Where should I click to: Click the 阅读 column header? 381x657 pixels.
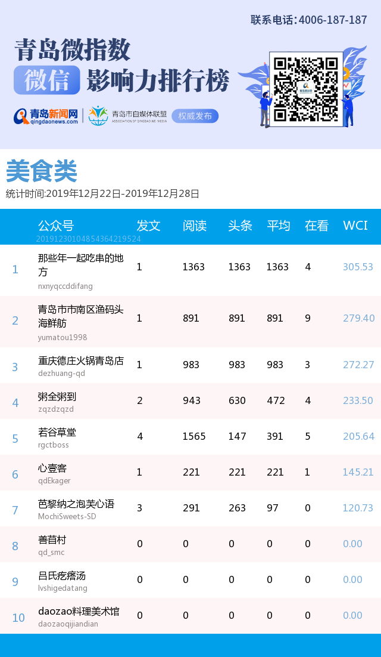point(194,226)
